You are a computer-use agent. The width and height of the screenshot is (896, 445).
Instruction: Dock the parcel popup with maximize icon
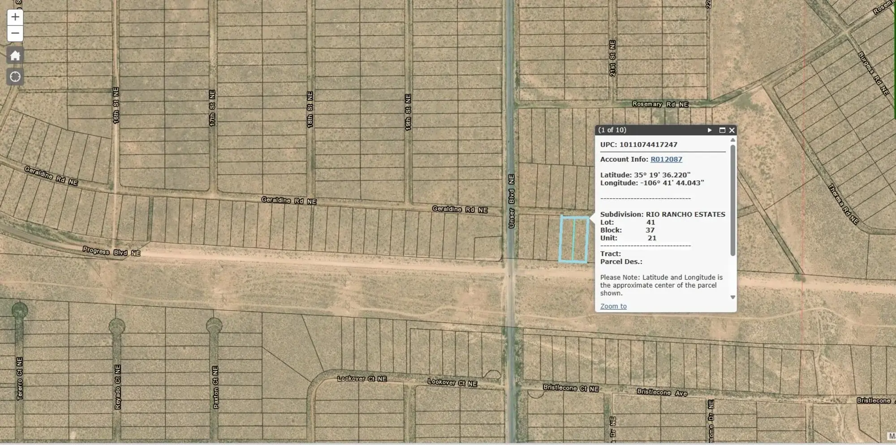[722, 130]
